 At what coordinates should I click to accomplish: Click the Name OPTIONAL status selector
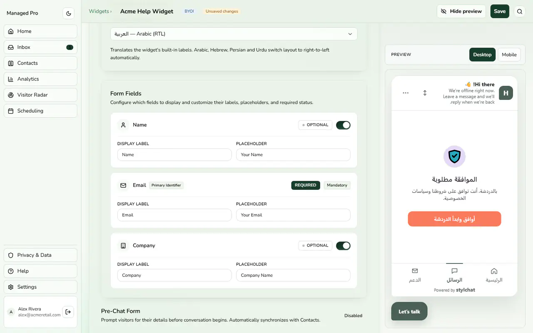pyautogui.click(x=315, y=125)
